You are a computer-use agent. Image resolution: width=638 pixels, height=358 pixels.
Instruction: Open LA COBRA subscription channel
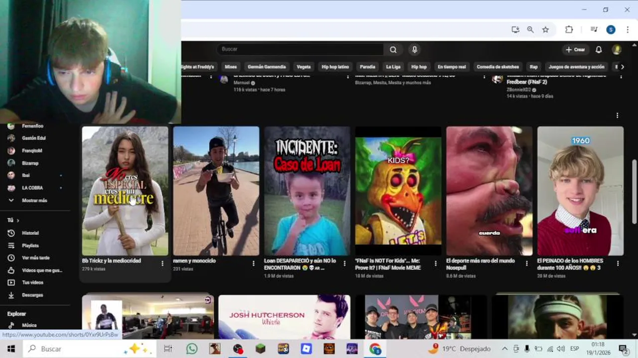(32, 188)
